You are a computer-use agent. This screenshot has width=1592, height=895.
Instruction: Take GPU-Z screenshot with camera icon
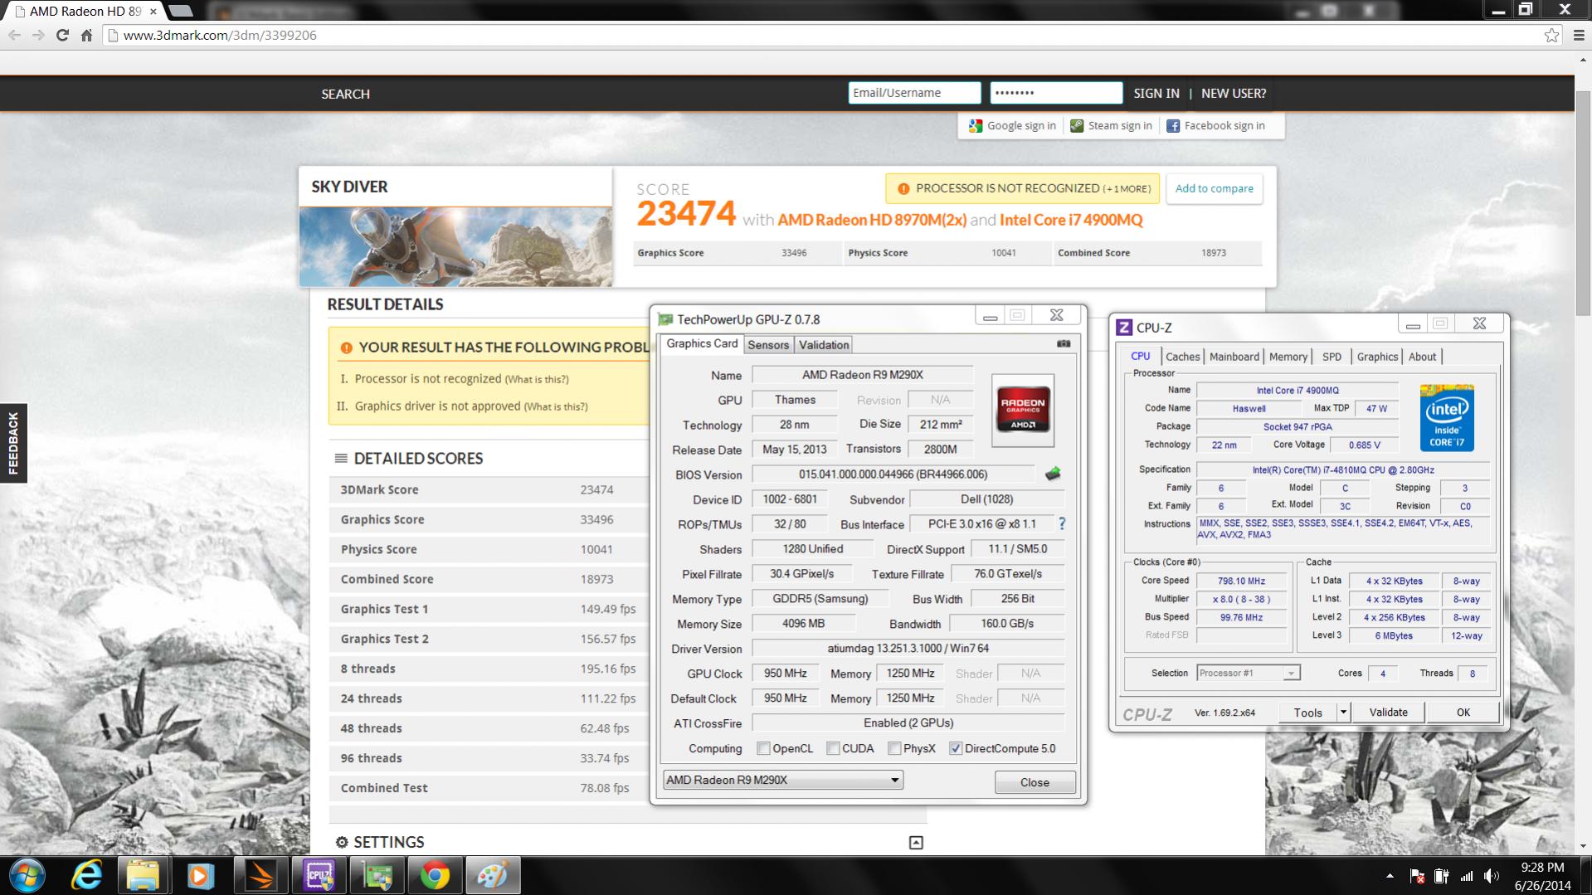(1064, 343)
